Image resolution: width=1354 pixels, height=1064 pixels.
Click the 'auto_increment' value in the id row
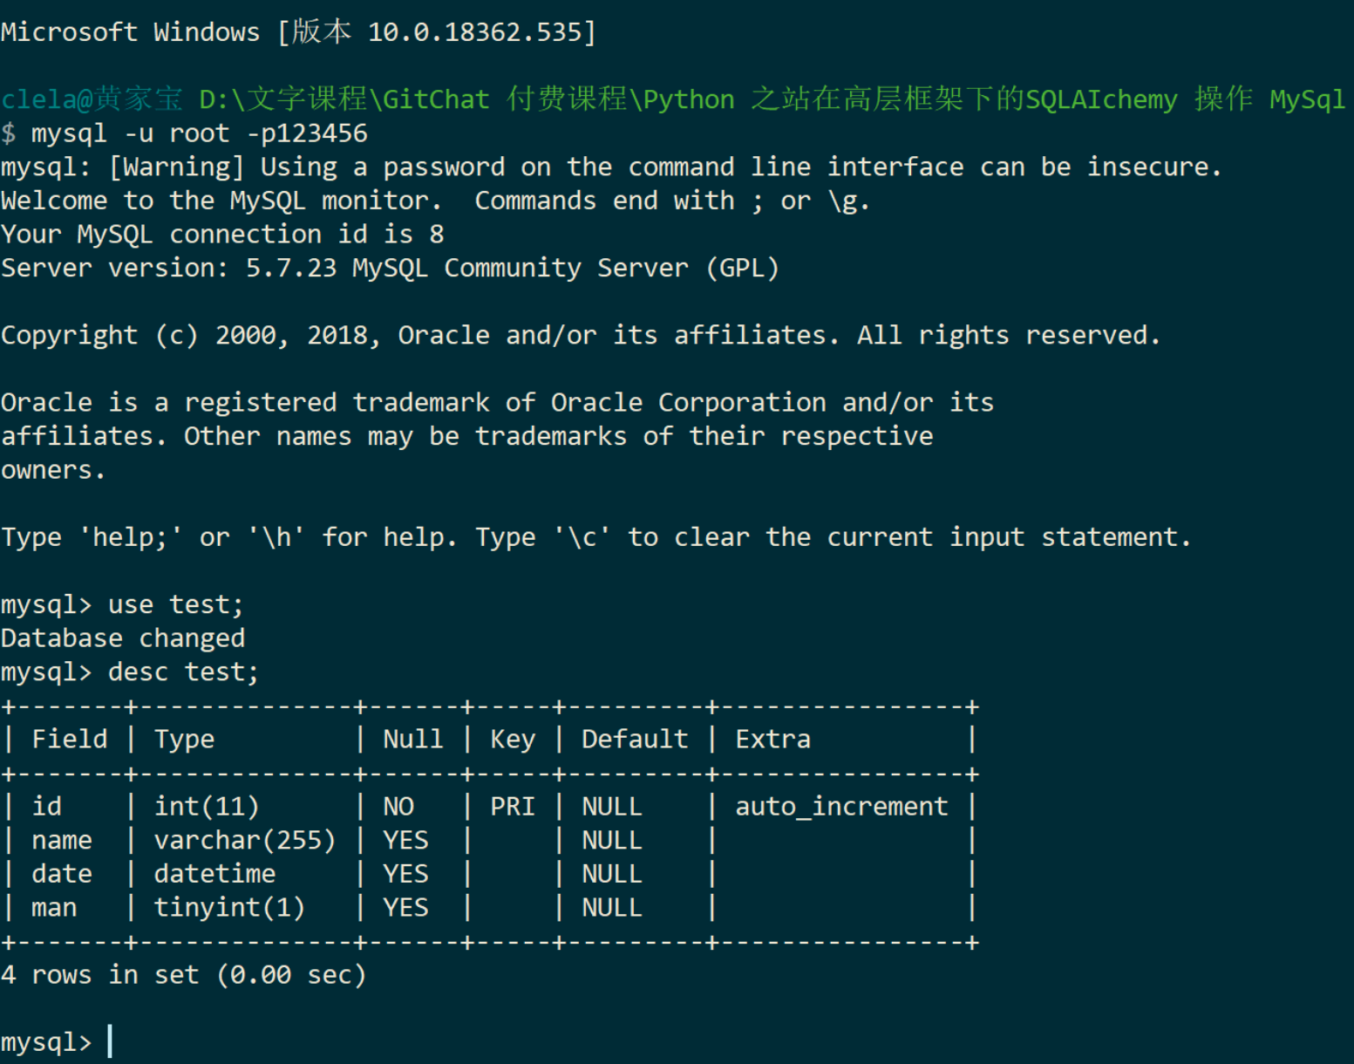pyautogui.click(x=841, y=807)
